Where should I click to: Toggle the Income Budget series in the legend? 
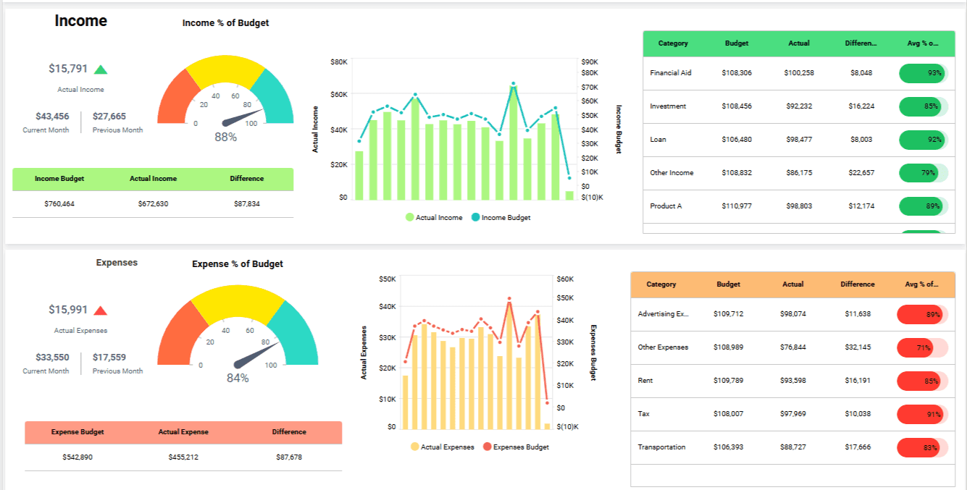pos(508,217)
